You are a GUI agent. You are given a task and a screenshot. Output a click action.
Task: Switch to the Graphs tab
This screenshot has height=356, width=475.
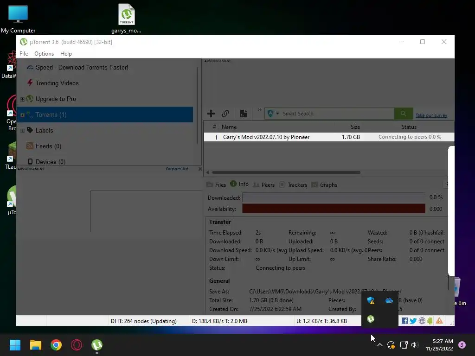point(324,184)
